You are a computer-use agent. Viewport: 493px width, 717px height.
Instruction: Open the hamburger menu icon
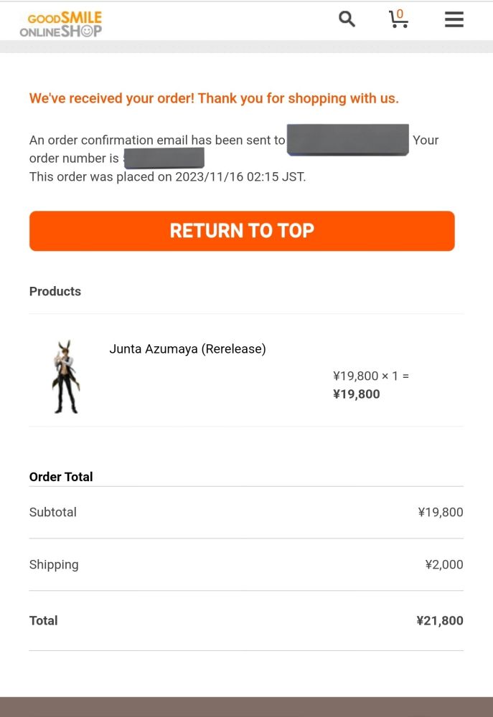454,19
